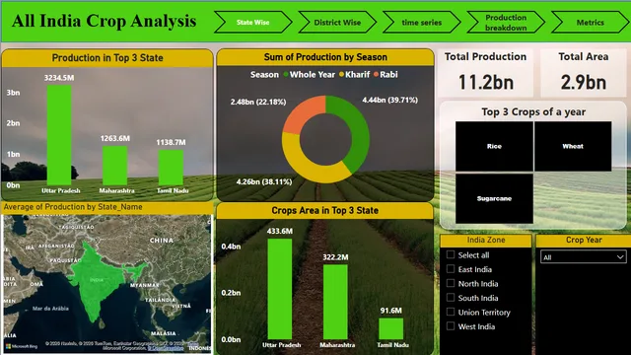Click the CHINA label on the map
The image size is (631, 355).
coord(162,241)
